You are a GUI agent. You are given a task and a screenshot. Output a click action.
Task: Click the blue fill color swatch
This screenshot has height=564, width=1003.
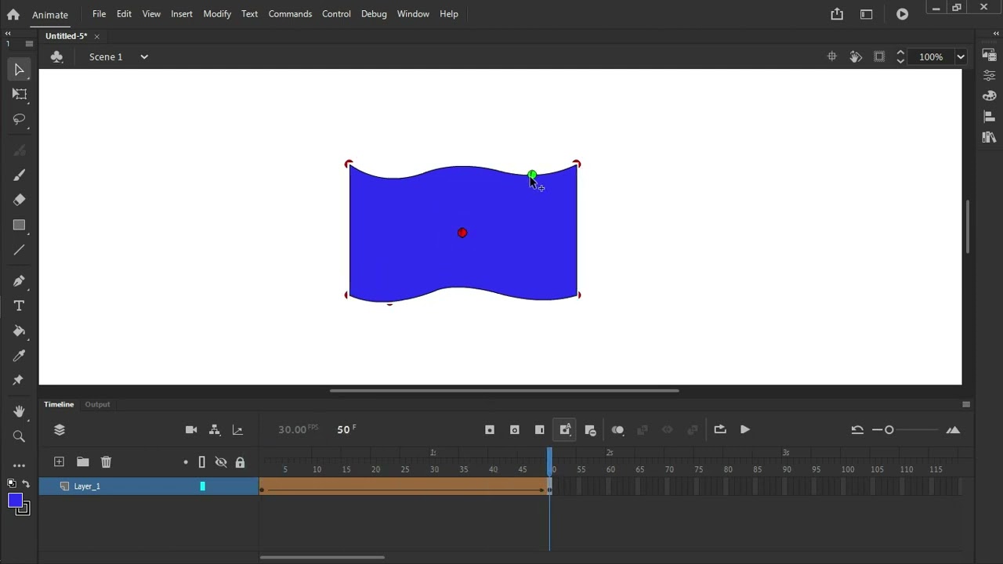tap(15, 501)
